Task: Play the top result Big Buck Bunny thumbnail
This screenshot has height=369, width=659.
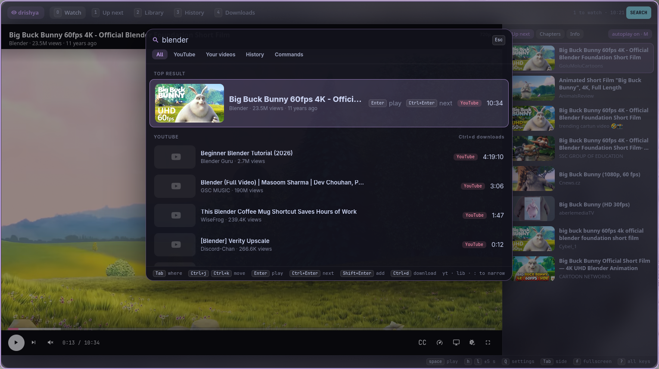Action: (x=190, y=103)
